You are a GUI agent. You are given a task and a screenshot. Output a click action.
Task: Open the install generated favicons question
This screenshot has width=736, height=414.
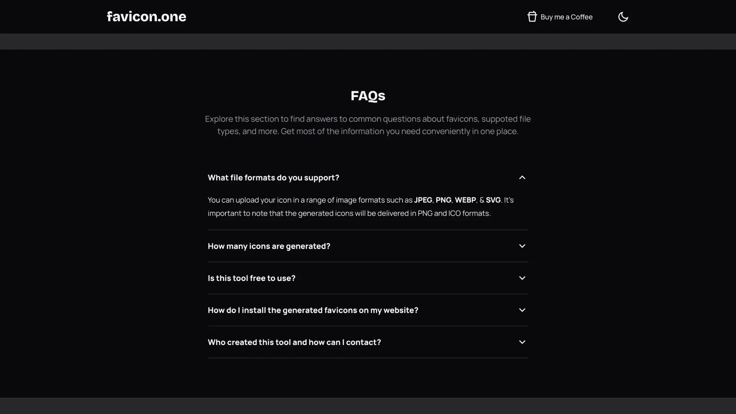[x=313, y=310]
